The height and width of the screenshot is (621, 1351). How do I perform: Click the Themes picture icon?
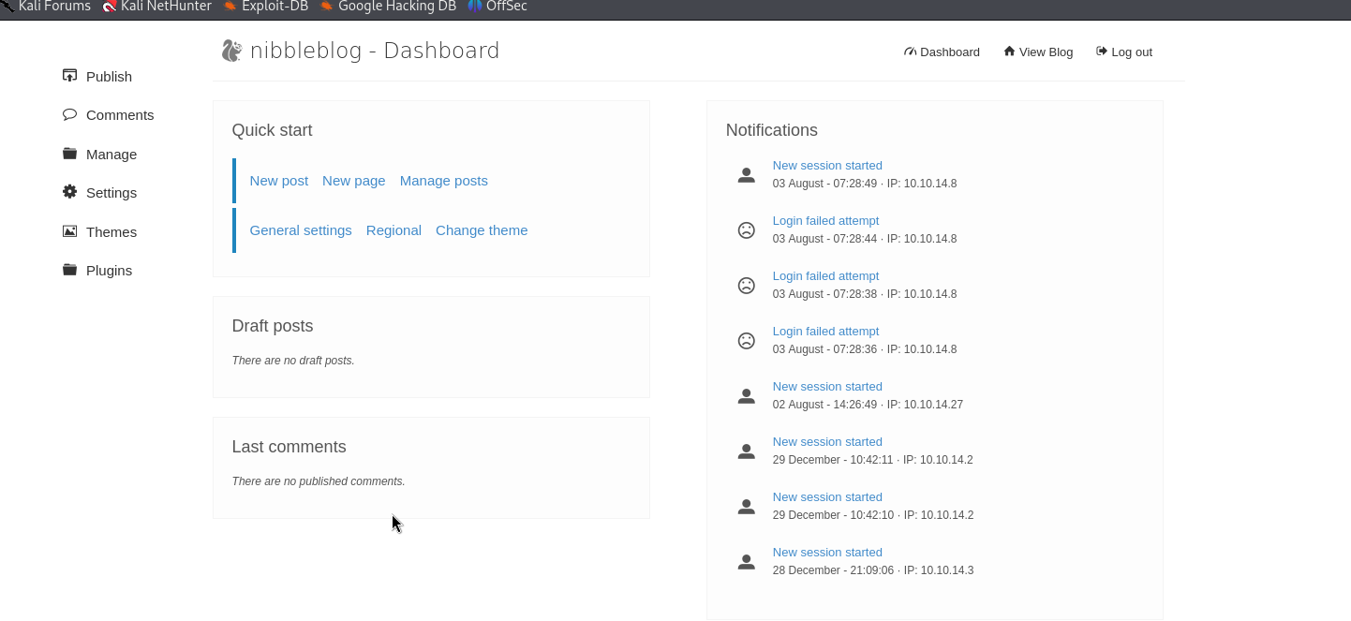point(69,231)
